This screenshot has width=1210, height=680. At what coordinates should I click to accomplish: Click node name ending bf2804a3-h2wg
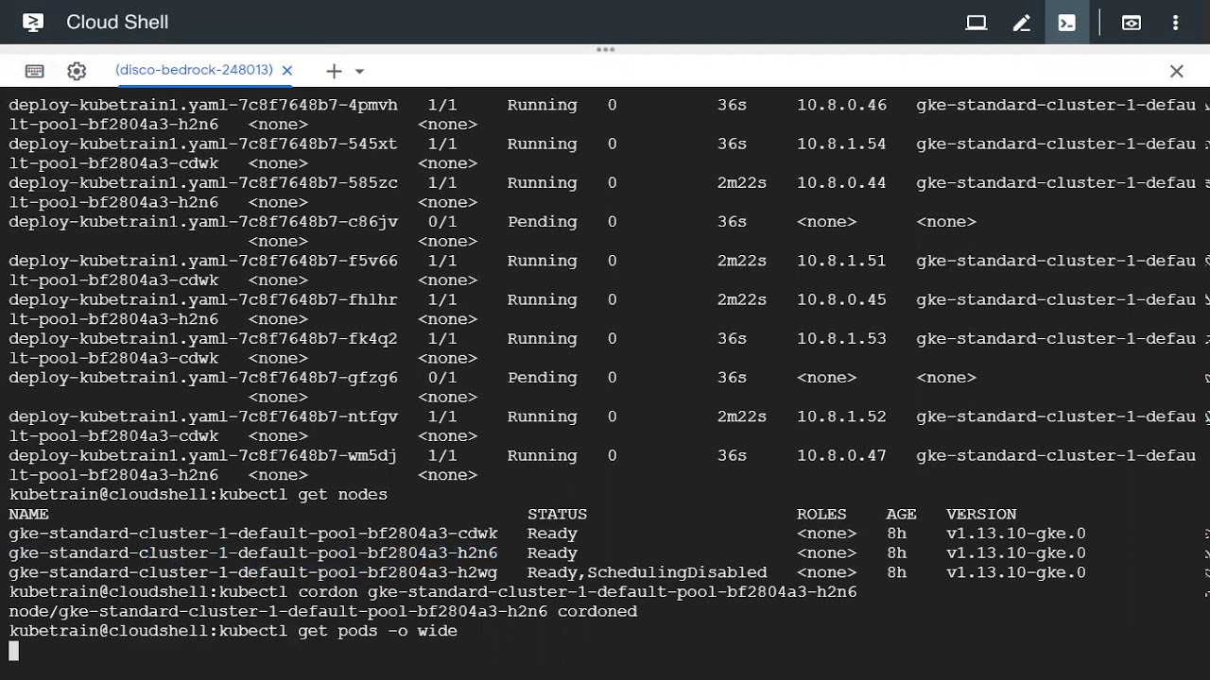click(x=253, y=572)
